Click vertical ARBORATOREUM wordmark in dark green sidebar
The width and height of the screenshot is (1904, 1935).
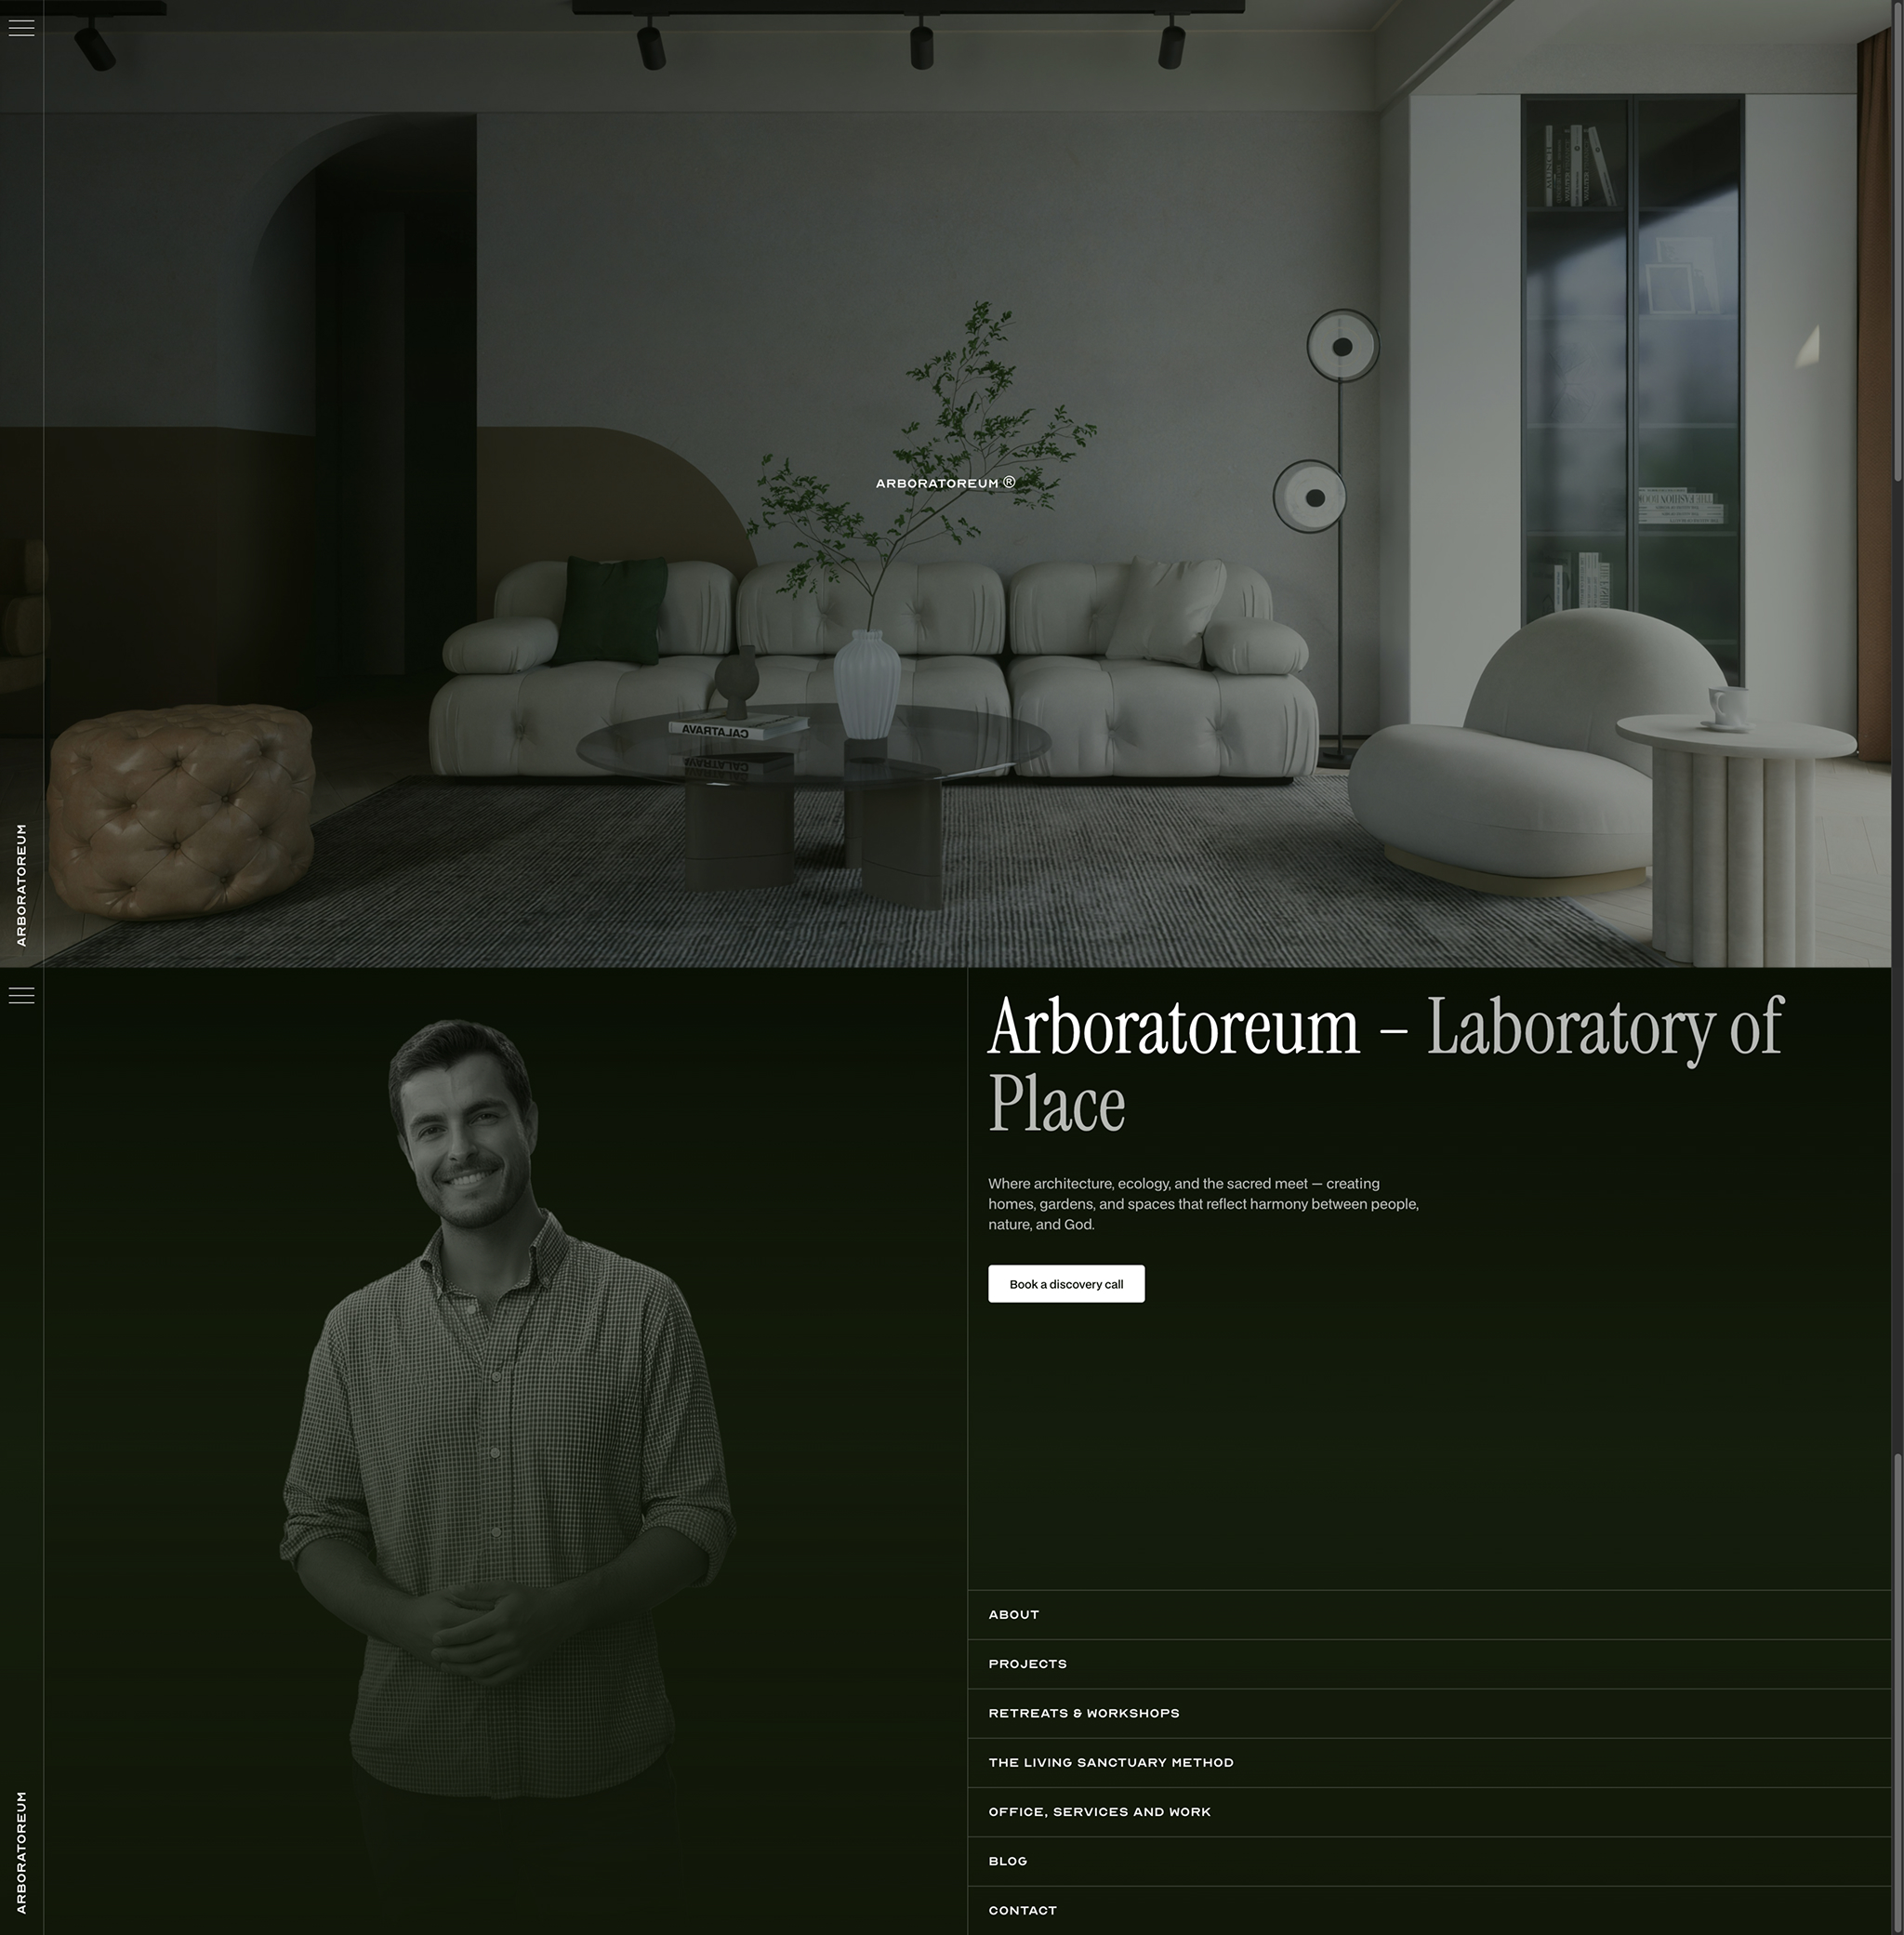(21, 1852)
